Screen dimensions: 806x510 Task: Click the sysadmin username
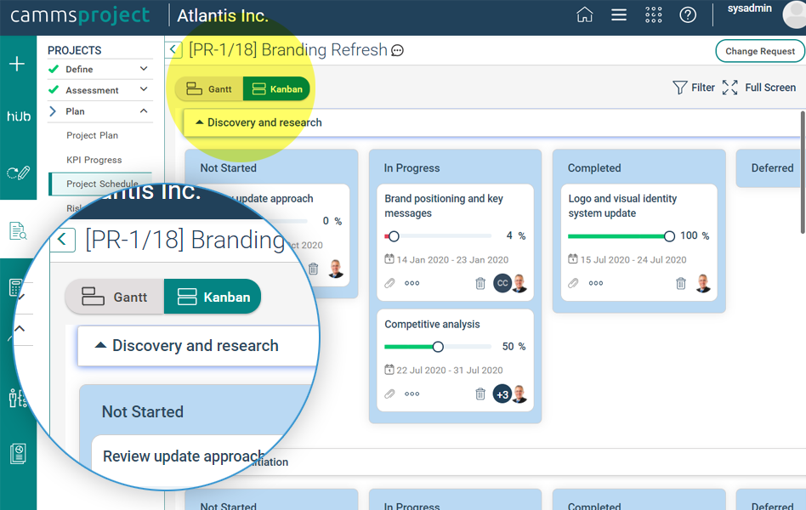pos(749,8)
